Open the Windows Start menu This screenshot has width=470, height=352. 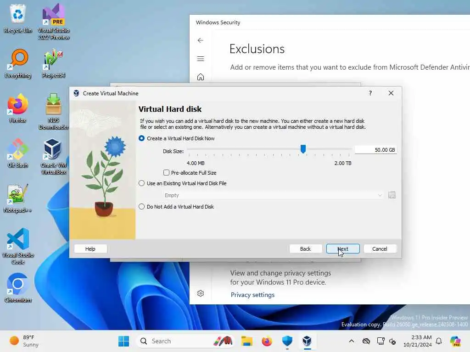coord(123,341)
